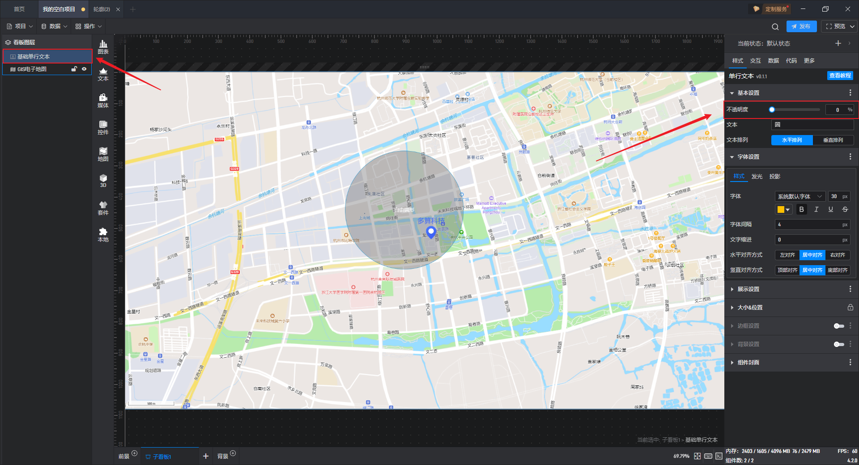Image resolution: width=859 pixels, height=465 pixels.
Task: Click the 查看教程 tutorial button
Action: pyautogui.click(x=840, y=76)
